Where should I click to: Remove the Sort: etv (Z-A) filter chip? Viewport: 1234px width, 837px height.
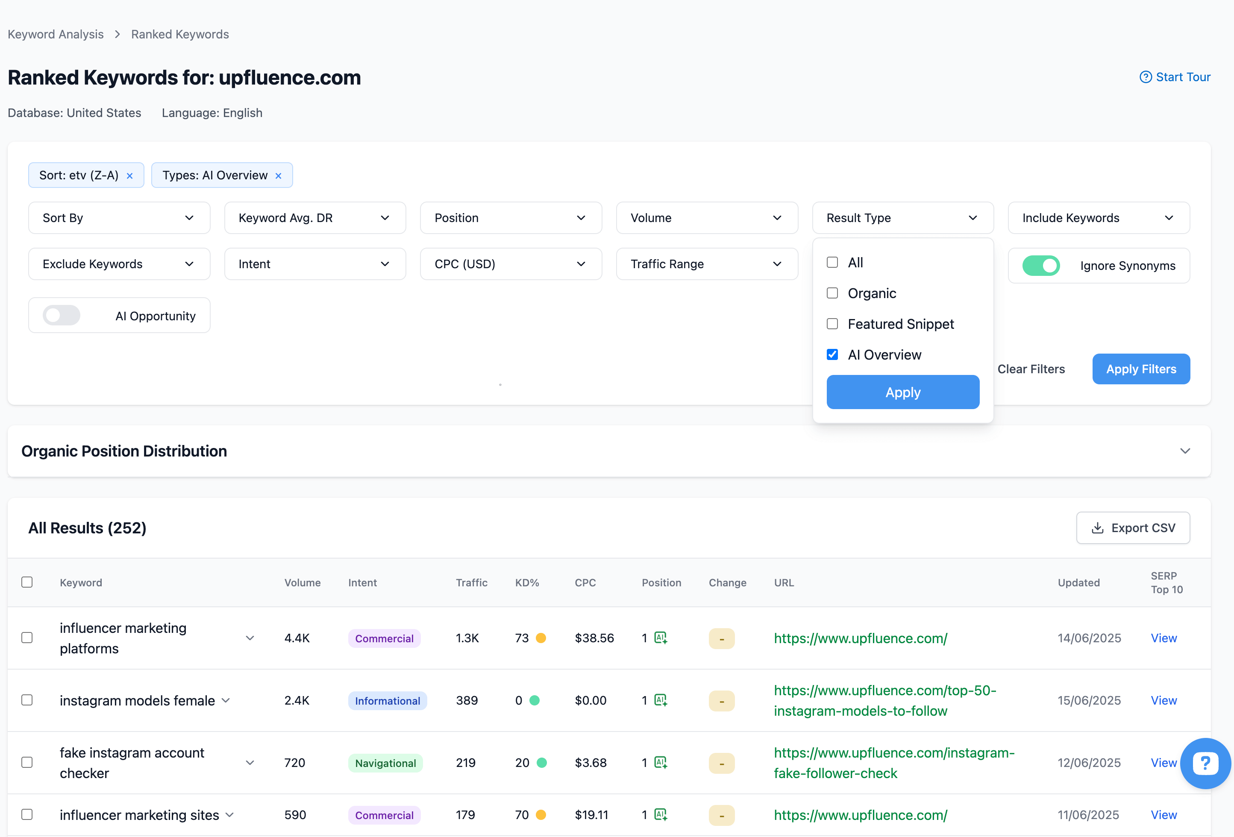(129, 176)
